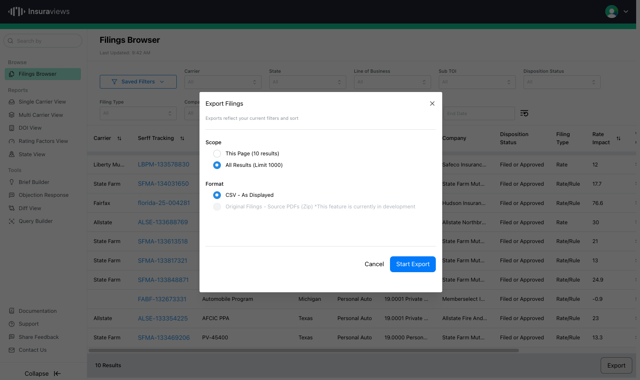
Task: Click the Collapse sidebar arrow icon
Action: (57, 374)
